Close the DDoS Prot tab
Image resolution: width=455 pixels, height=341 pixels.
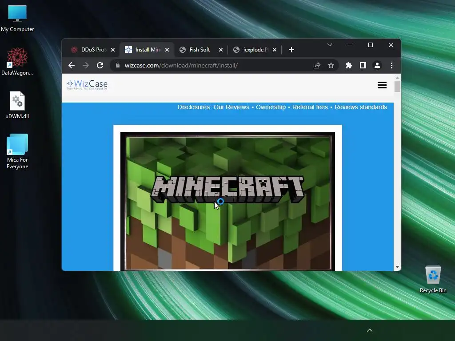[113, 50]
